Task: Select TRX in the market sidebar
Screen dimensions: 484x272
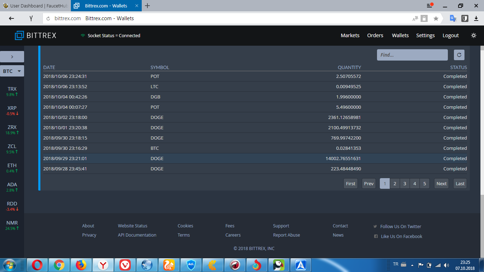Action: point(12,91)
